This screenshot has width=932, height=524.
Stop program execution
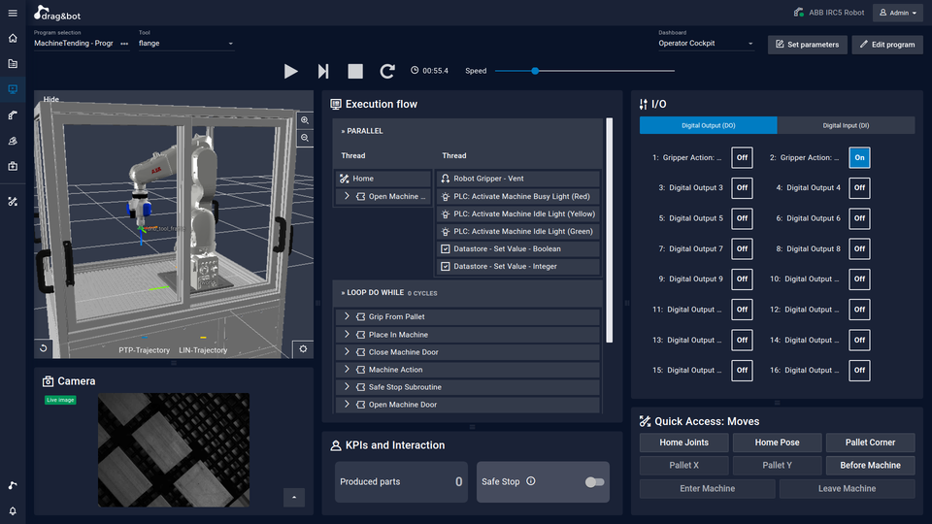(x=355, y=71)
